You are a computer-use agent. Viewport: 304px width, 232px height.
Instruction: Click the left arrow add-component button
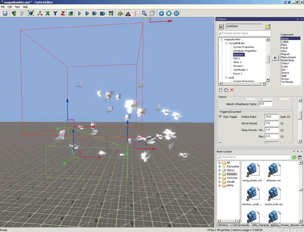click(274, 58)
